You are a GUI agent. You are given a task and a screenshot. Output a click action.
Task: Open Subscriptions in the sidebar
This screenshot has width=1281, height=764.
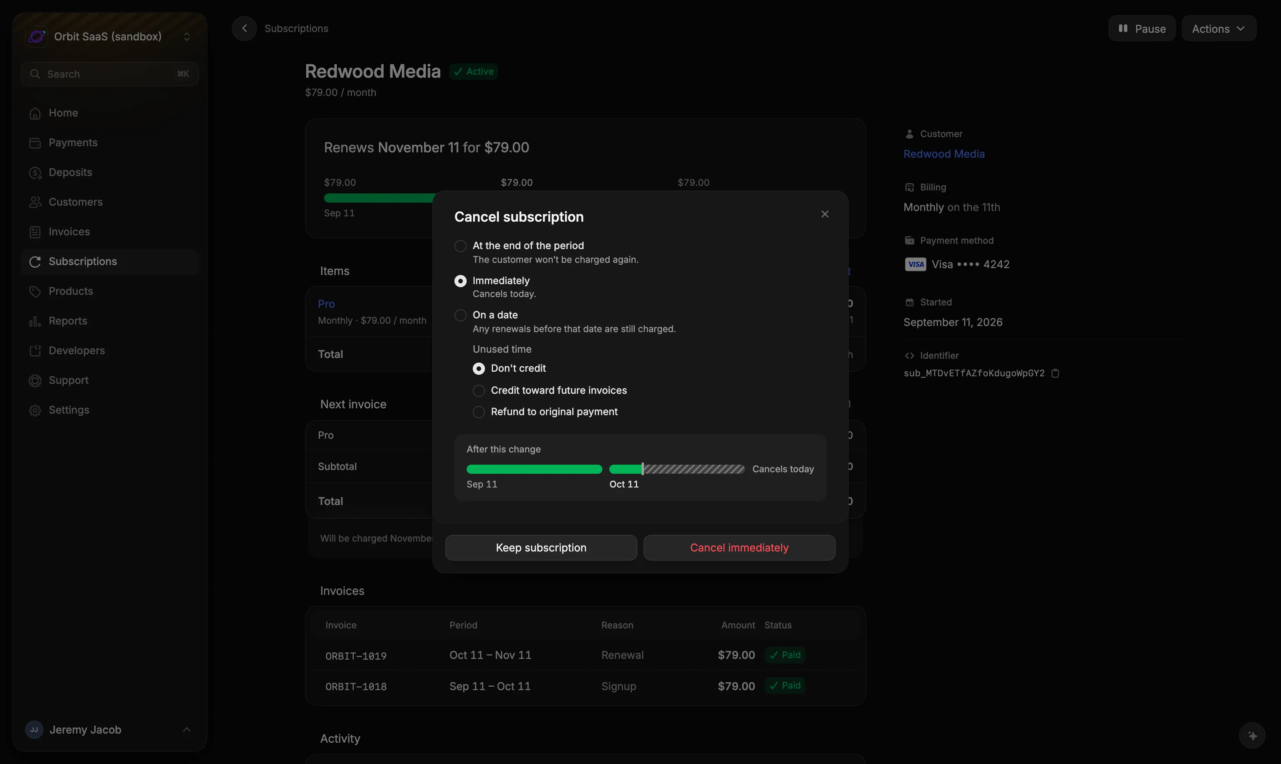point(110,262)
